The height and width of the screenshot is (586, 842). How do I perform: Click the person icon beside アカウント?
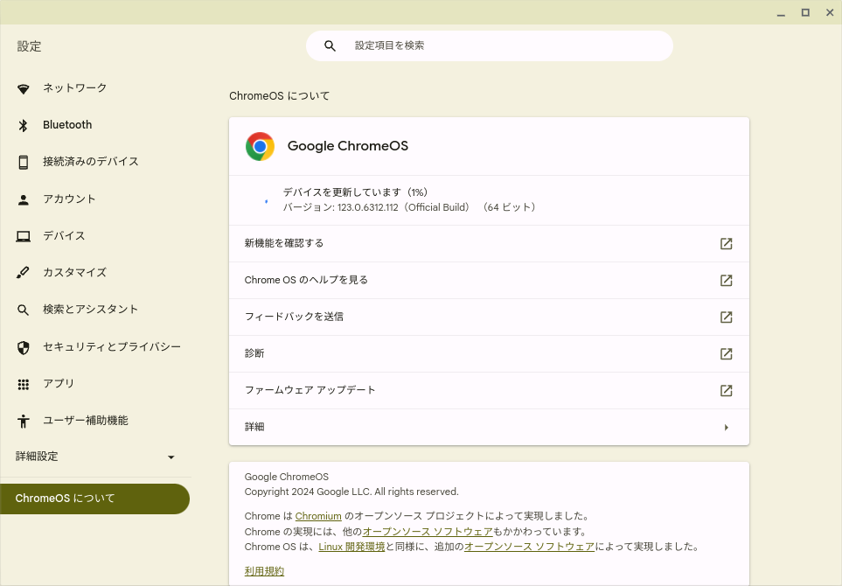pos(23,199)
